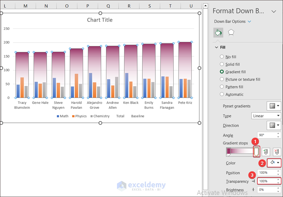Select column M header
Image resolution: width=283 pixels, height=197 pixels.
[25, 6]
